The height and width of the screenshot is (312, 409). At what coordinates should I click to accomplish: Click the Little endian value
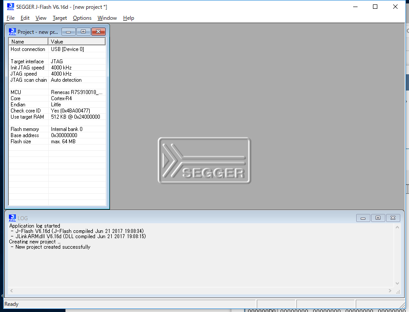coord(56,105)
